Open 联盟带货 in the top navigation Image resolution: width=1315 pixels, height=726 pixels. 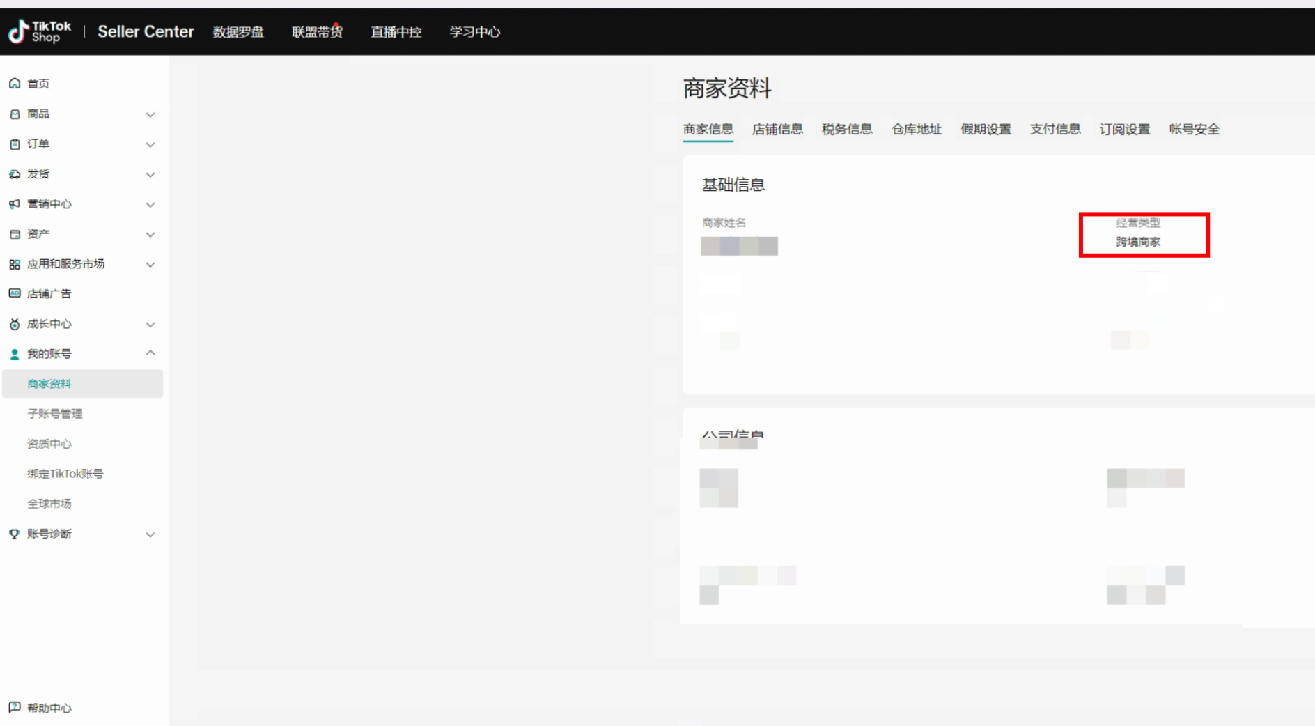(x=317, y=32)
